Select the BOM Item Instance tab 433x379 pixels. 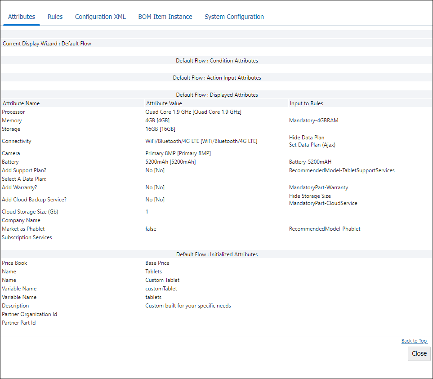pos(165,16)
